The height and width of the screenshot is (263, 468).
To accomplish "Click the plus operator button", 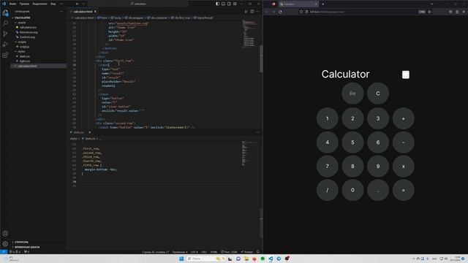I will coord(403,118).
